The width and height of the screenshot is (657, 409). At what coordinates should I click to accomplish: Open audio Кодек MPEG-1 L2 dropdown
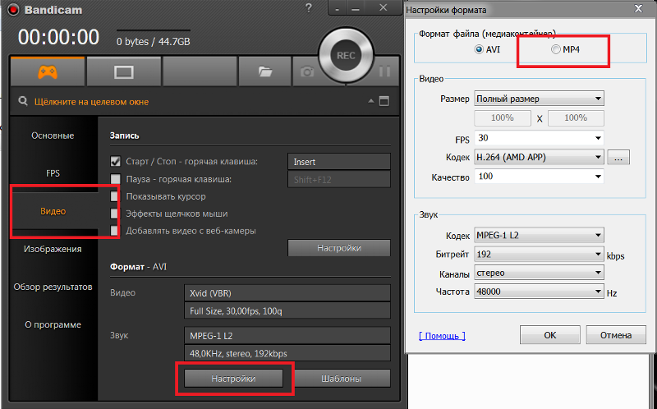click(539, 235)
